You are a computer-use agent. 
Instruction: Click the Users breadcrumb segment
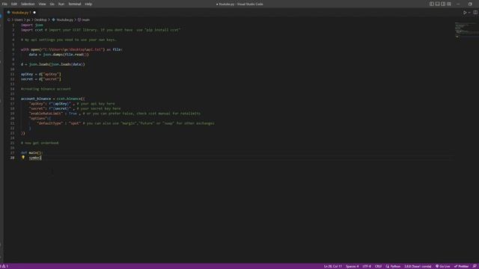tap(19, 20)
